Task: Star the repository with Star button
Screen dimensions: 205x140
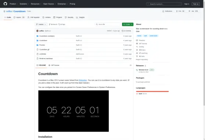Action: click(x=193, y=11)
